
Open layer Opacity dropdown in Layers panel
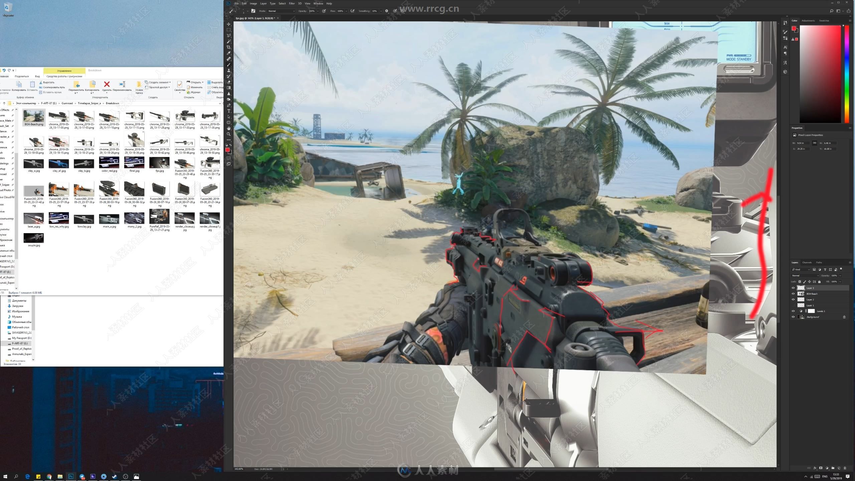pos(840,276)
